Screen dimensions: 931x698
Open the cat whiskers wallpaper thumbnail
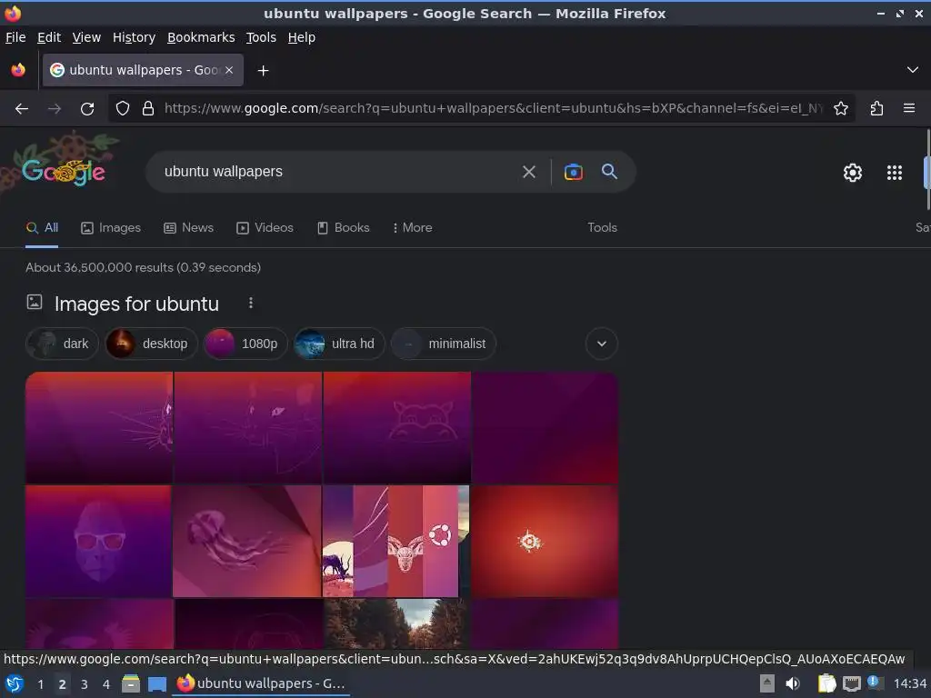click(x=99, y=427)
